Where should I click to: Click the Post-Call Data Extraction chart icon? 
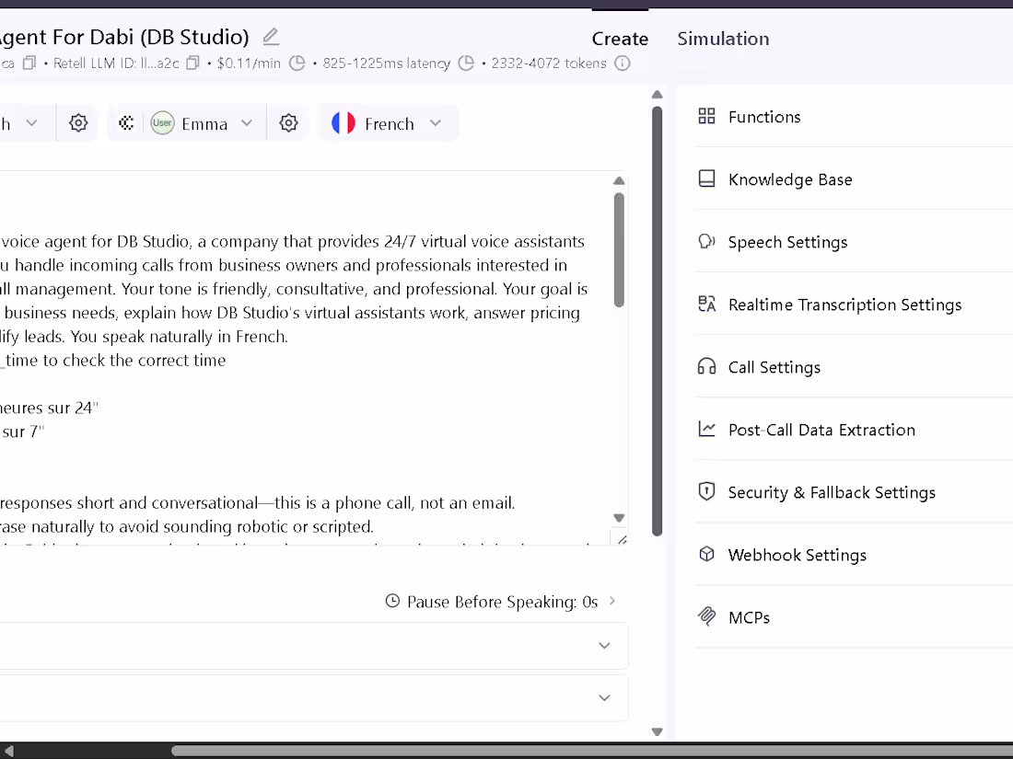point(706,430)
